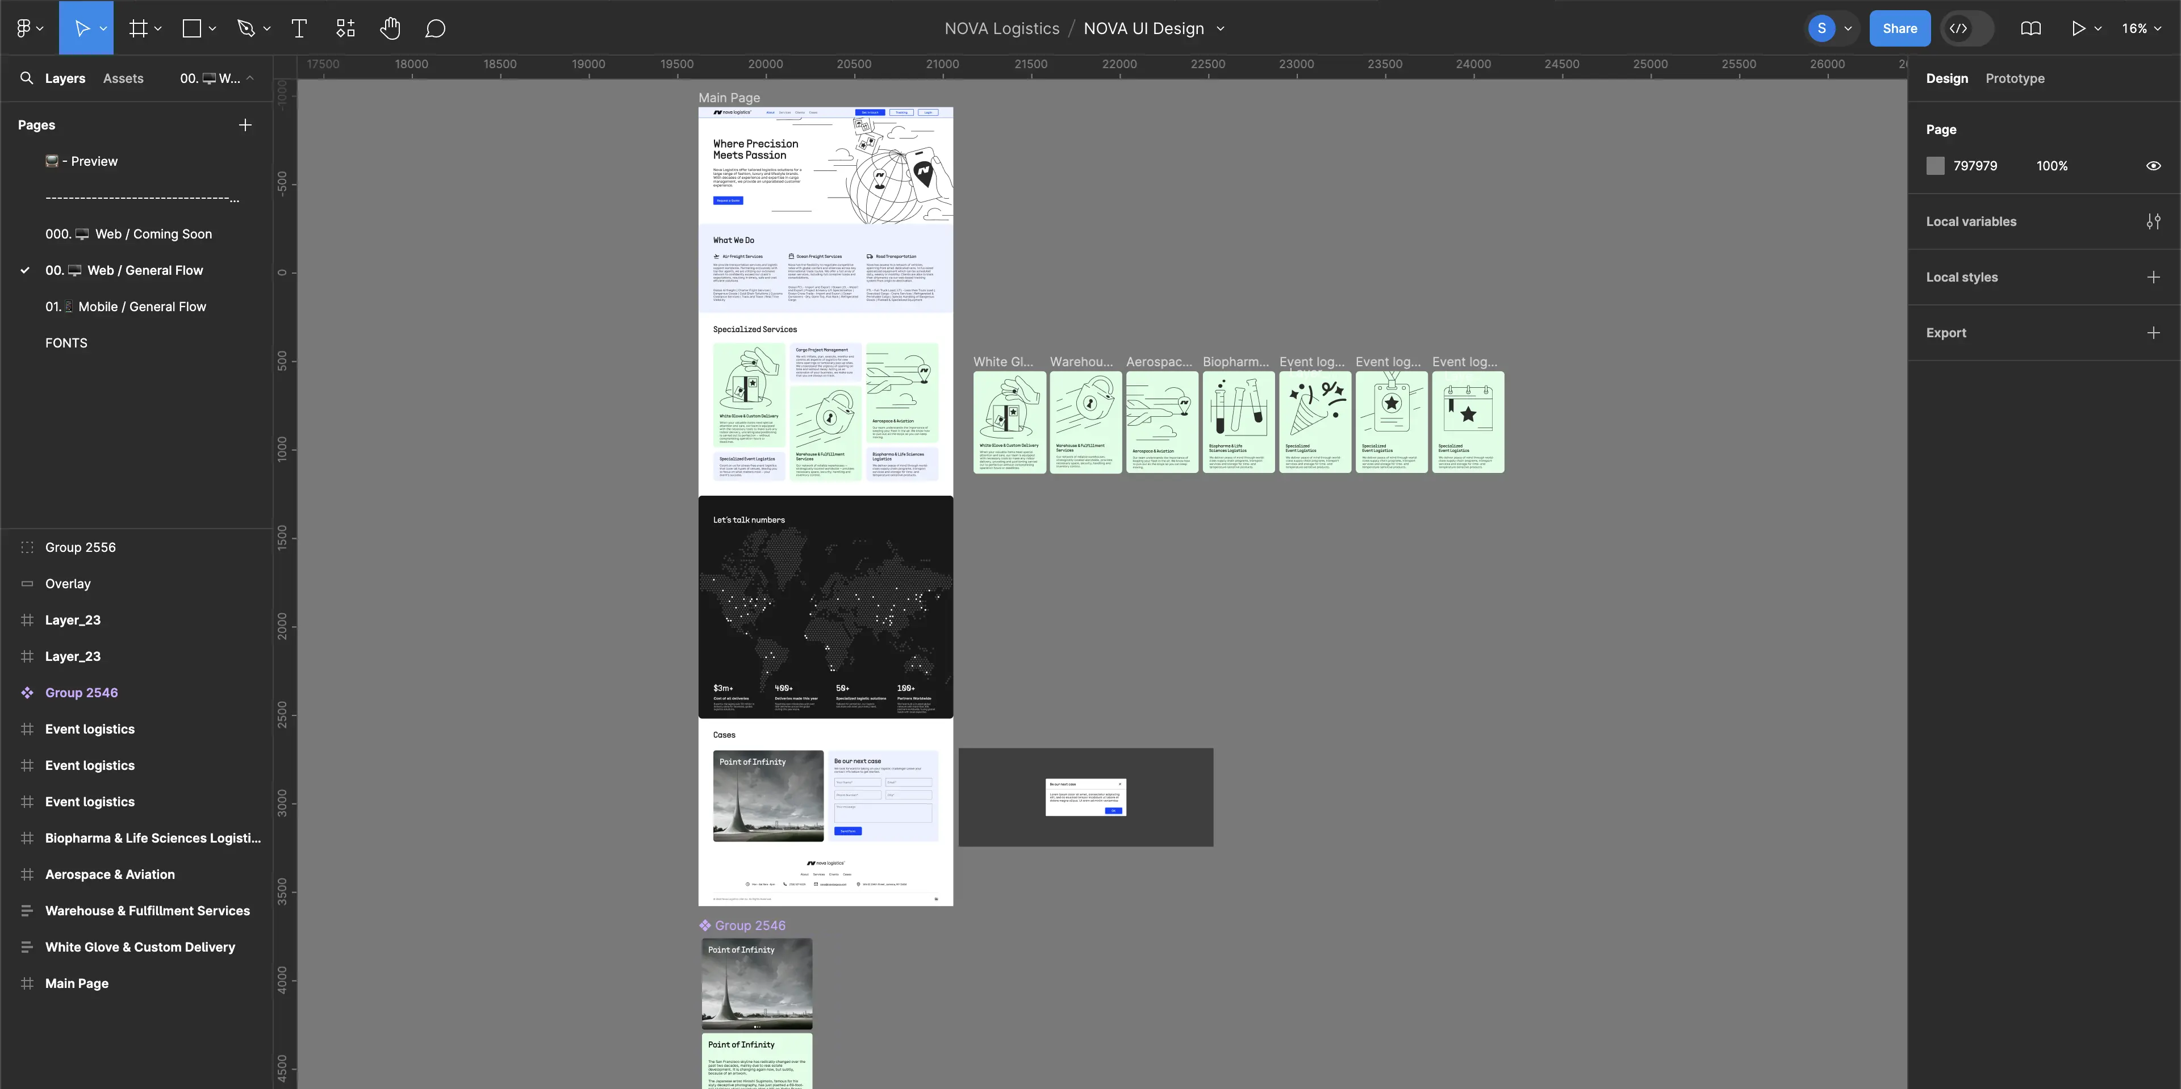
Task: Open Frame tool options dropdown
Action: (x=158, y=29)
